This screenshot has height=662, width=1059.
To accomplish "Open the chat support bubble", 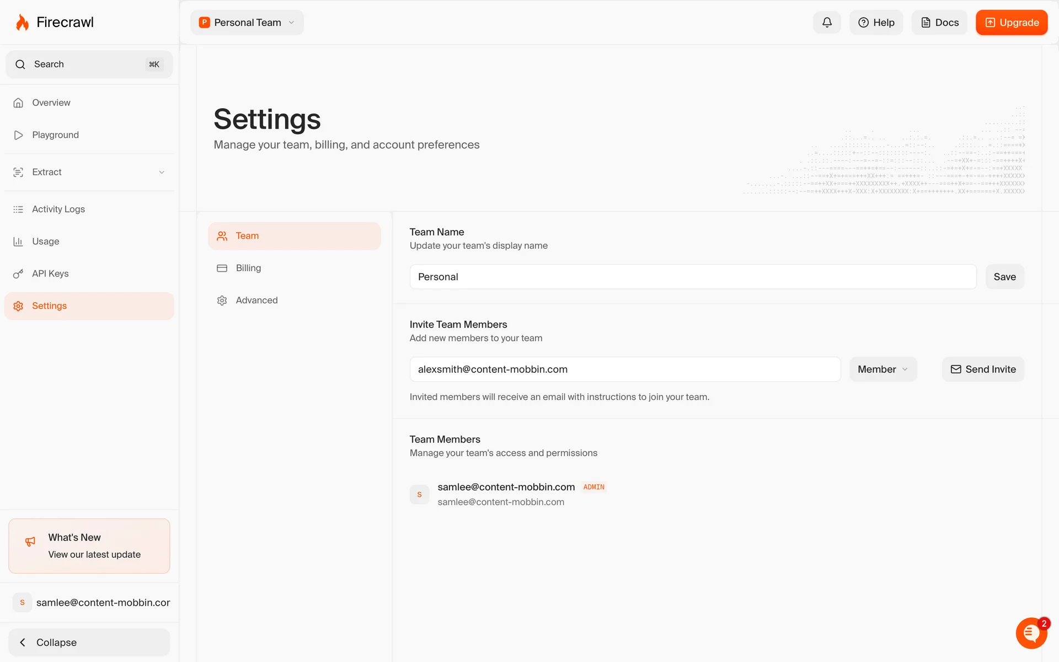I will [x=1030, y=633].
